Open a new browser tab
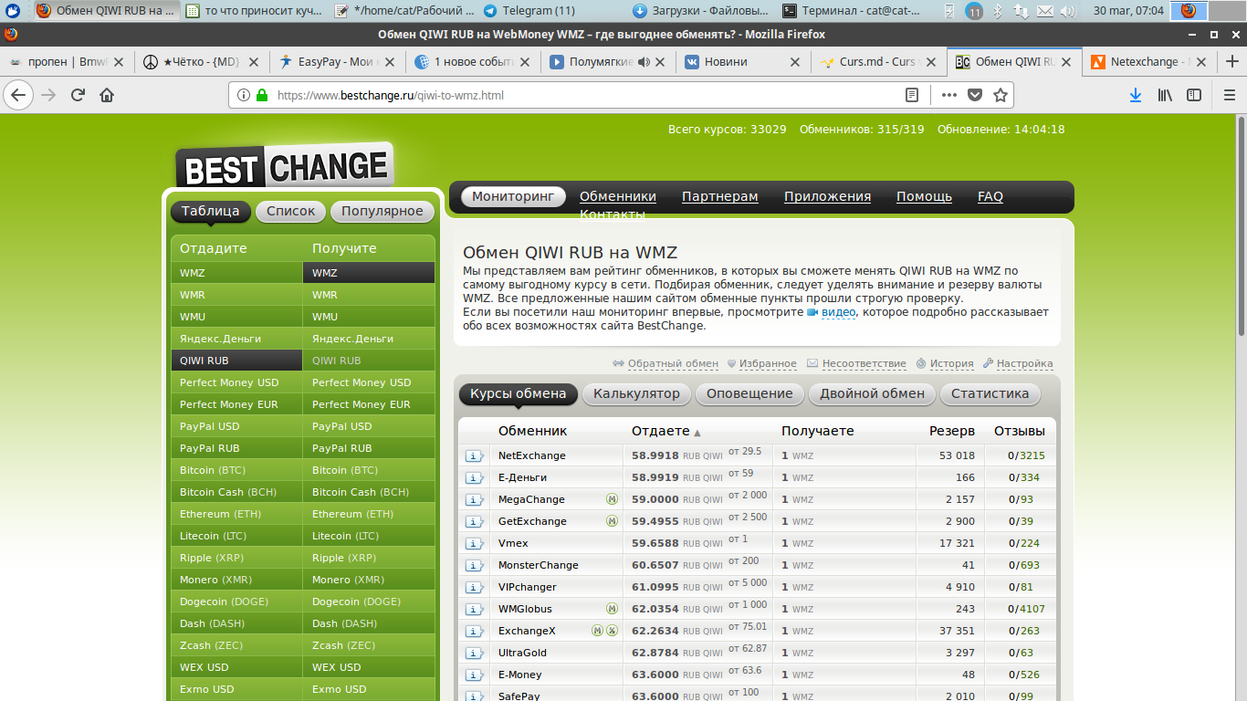Screen dimensions: 1247x701 tap(1232, 62)
